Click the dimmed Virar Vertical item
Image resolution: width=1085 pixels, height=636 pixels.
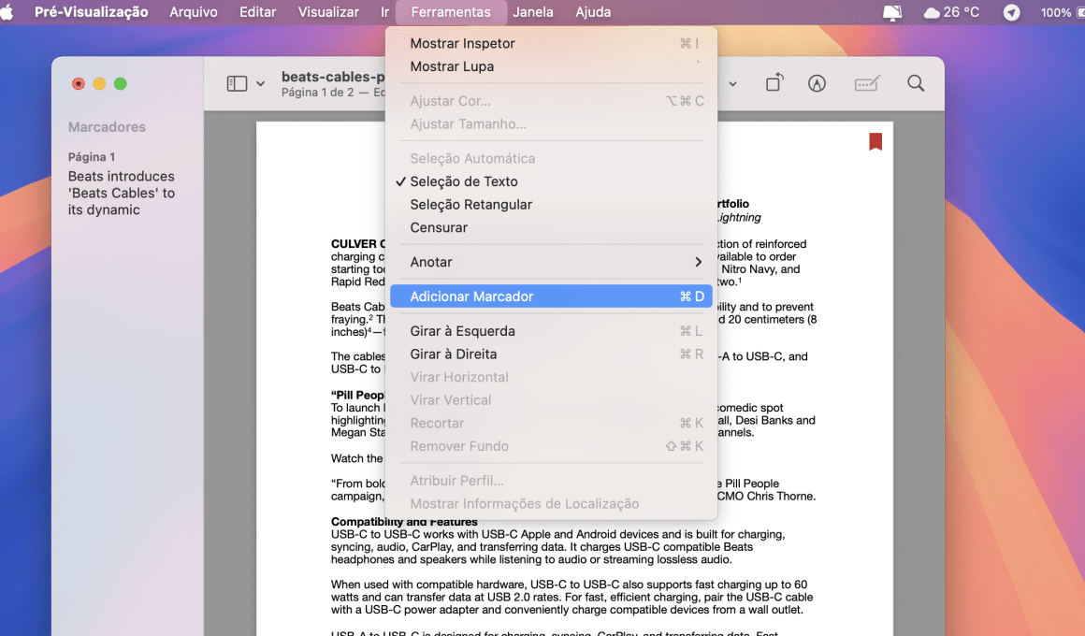[552, 400]
